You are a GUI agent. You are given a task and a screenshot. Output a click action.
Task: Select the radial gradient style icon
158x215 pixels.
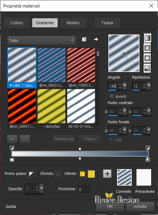[147, 68]
